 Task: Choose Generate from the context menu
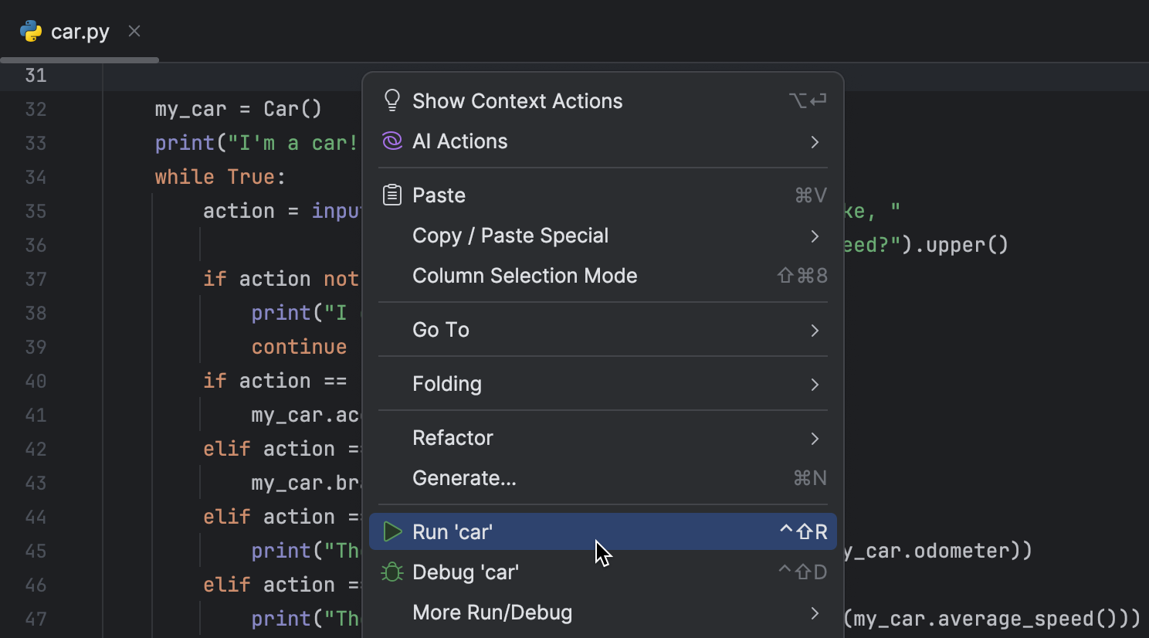tap(464, 477)
